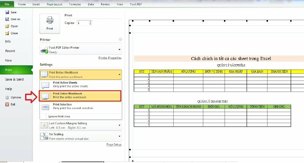Open the Review tab
Image resolution: width=304 pixels, height=163 pixels.
pyautogui.click(x=105, y=4)
